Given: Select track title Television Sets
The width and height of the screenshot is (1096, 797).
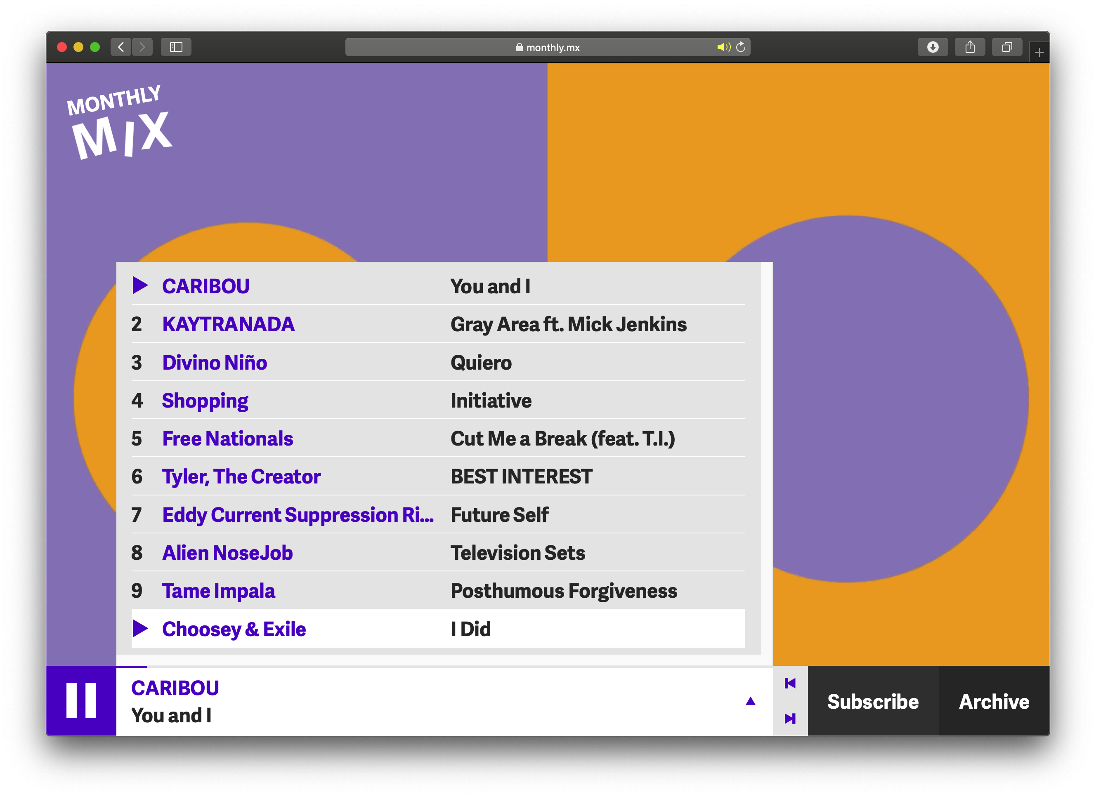Looking at the screenshot, I should pos(517,553).
